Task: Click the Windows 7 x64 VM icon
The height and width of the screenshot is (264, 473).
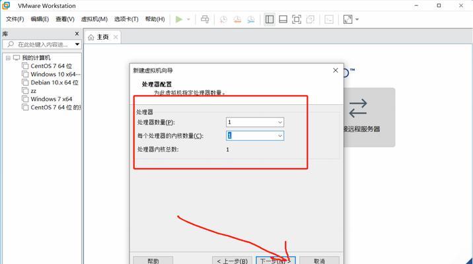Action: [x=25, y=99]
